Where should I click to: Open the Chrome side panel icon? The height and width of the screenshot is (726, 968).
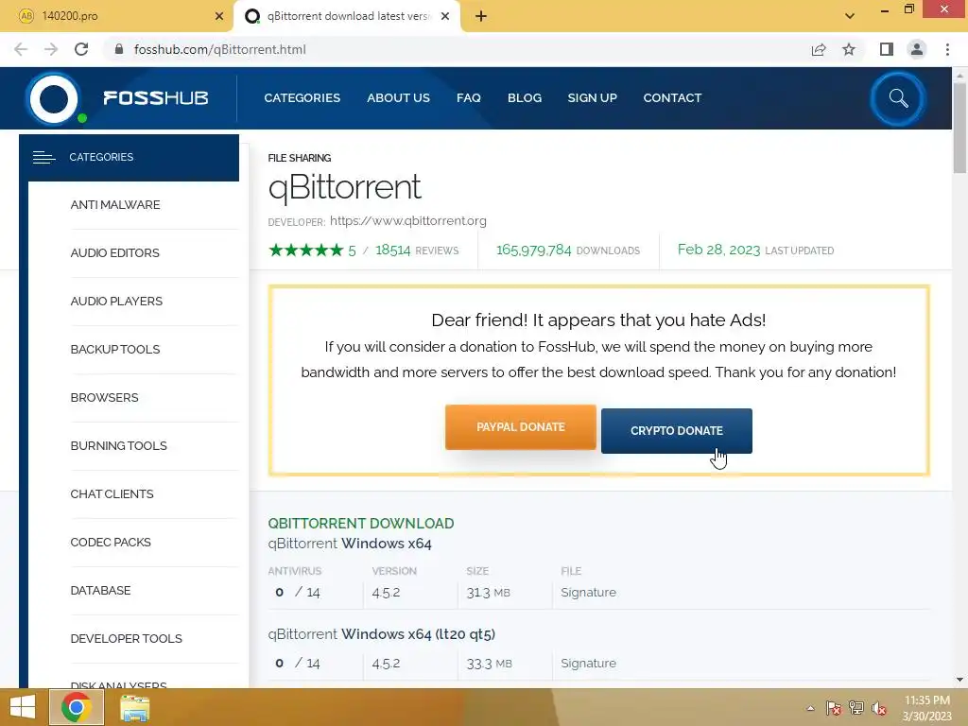click(x=887, y=49)
